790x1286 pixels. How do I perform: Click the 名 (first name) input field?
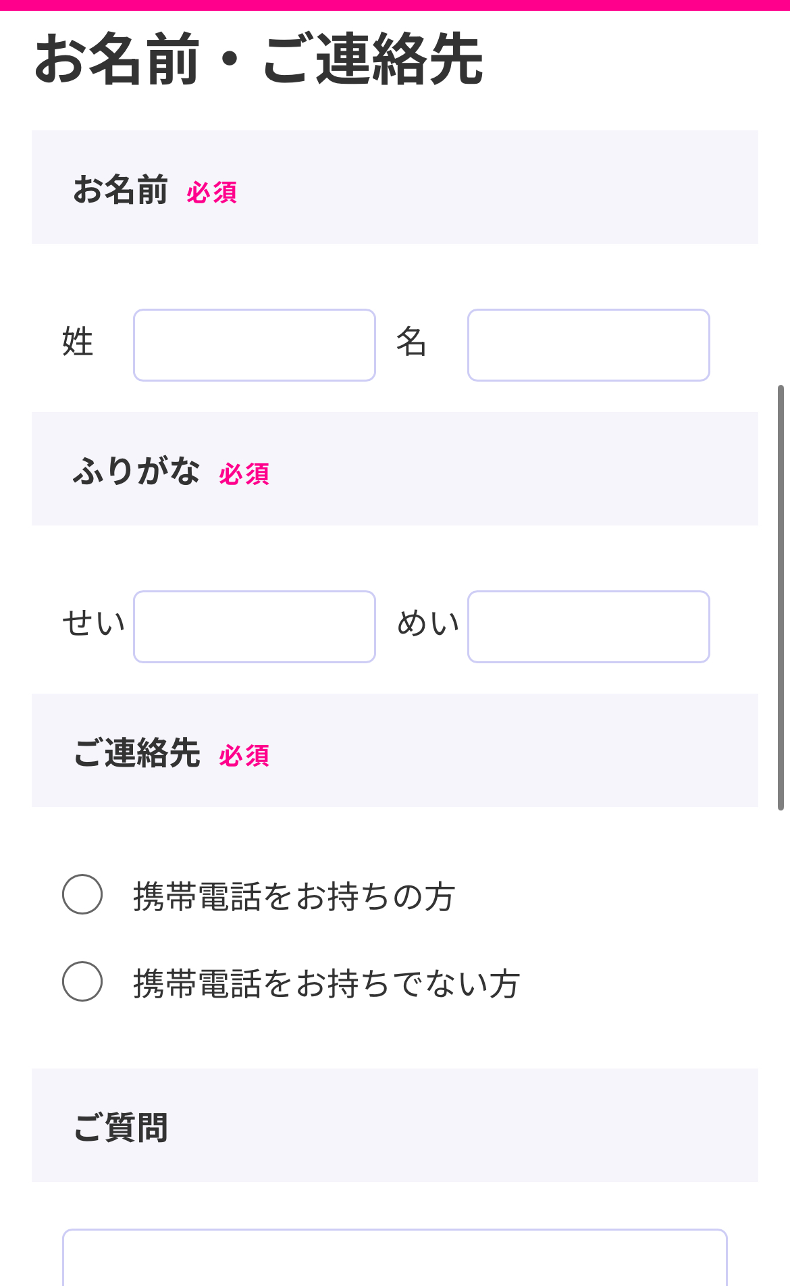click(x=588, y=344)
